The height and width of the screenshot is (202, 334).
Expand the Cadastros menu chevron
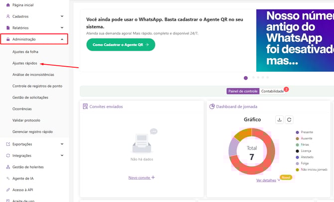click(62, 16)
